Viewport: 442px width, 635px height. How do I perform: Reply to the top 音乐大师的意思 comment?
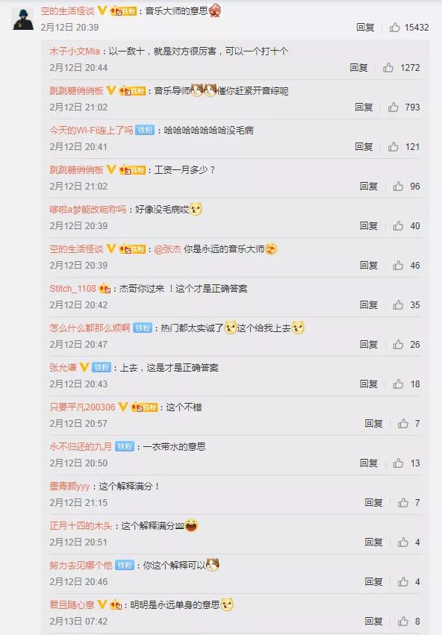[x=365, y=27]
